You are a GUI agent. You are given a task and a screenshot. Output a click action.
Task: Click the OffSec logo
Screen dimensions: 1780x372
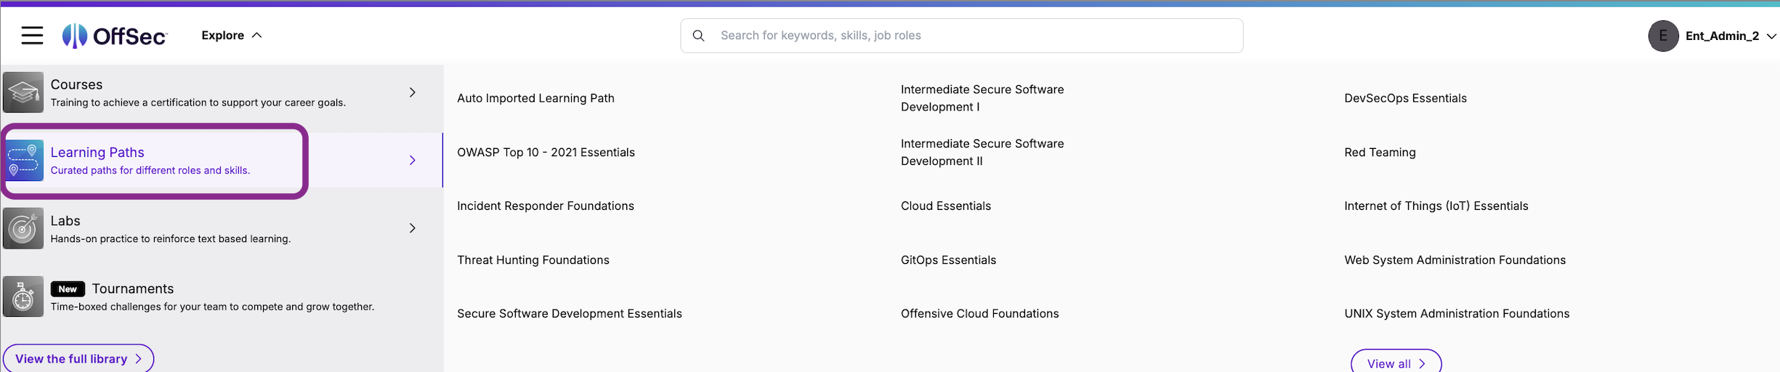click(x=115, y=36)
